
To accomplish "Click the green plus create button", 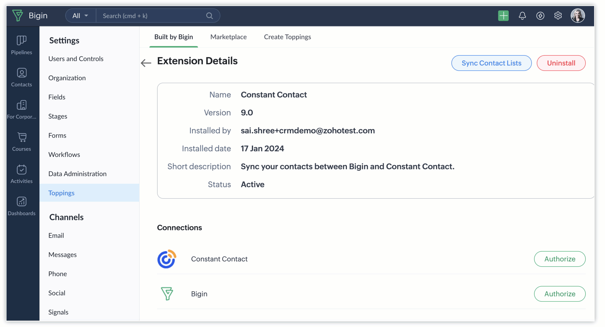I will coord(503,16).
